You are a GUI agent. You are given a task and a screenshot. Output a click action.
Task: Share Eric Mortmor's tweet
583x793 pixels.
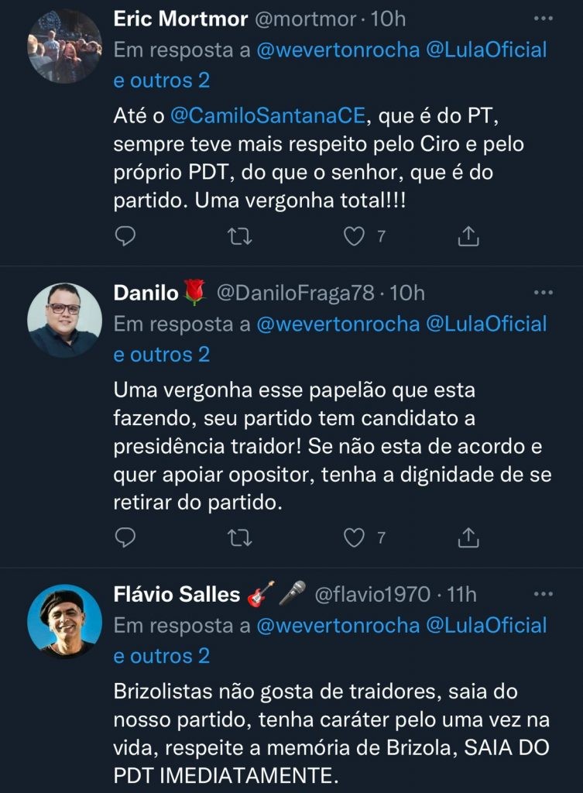pos(468,236)
